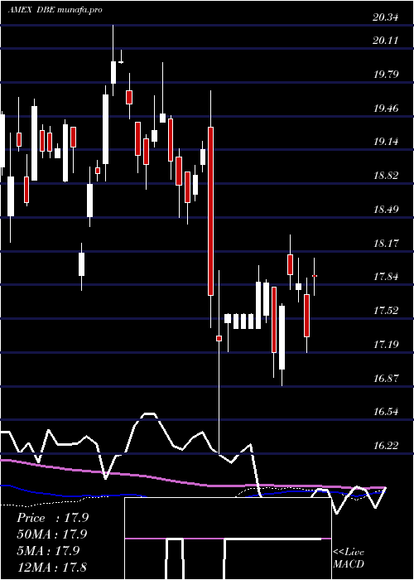Image resolution: width=414 pixels, height=580 pixels.
Task: Click the 16.54 price axis label
Action: tap(386, 411)
